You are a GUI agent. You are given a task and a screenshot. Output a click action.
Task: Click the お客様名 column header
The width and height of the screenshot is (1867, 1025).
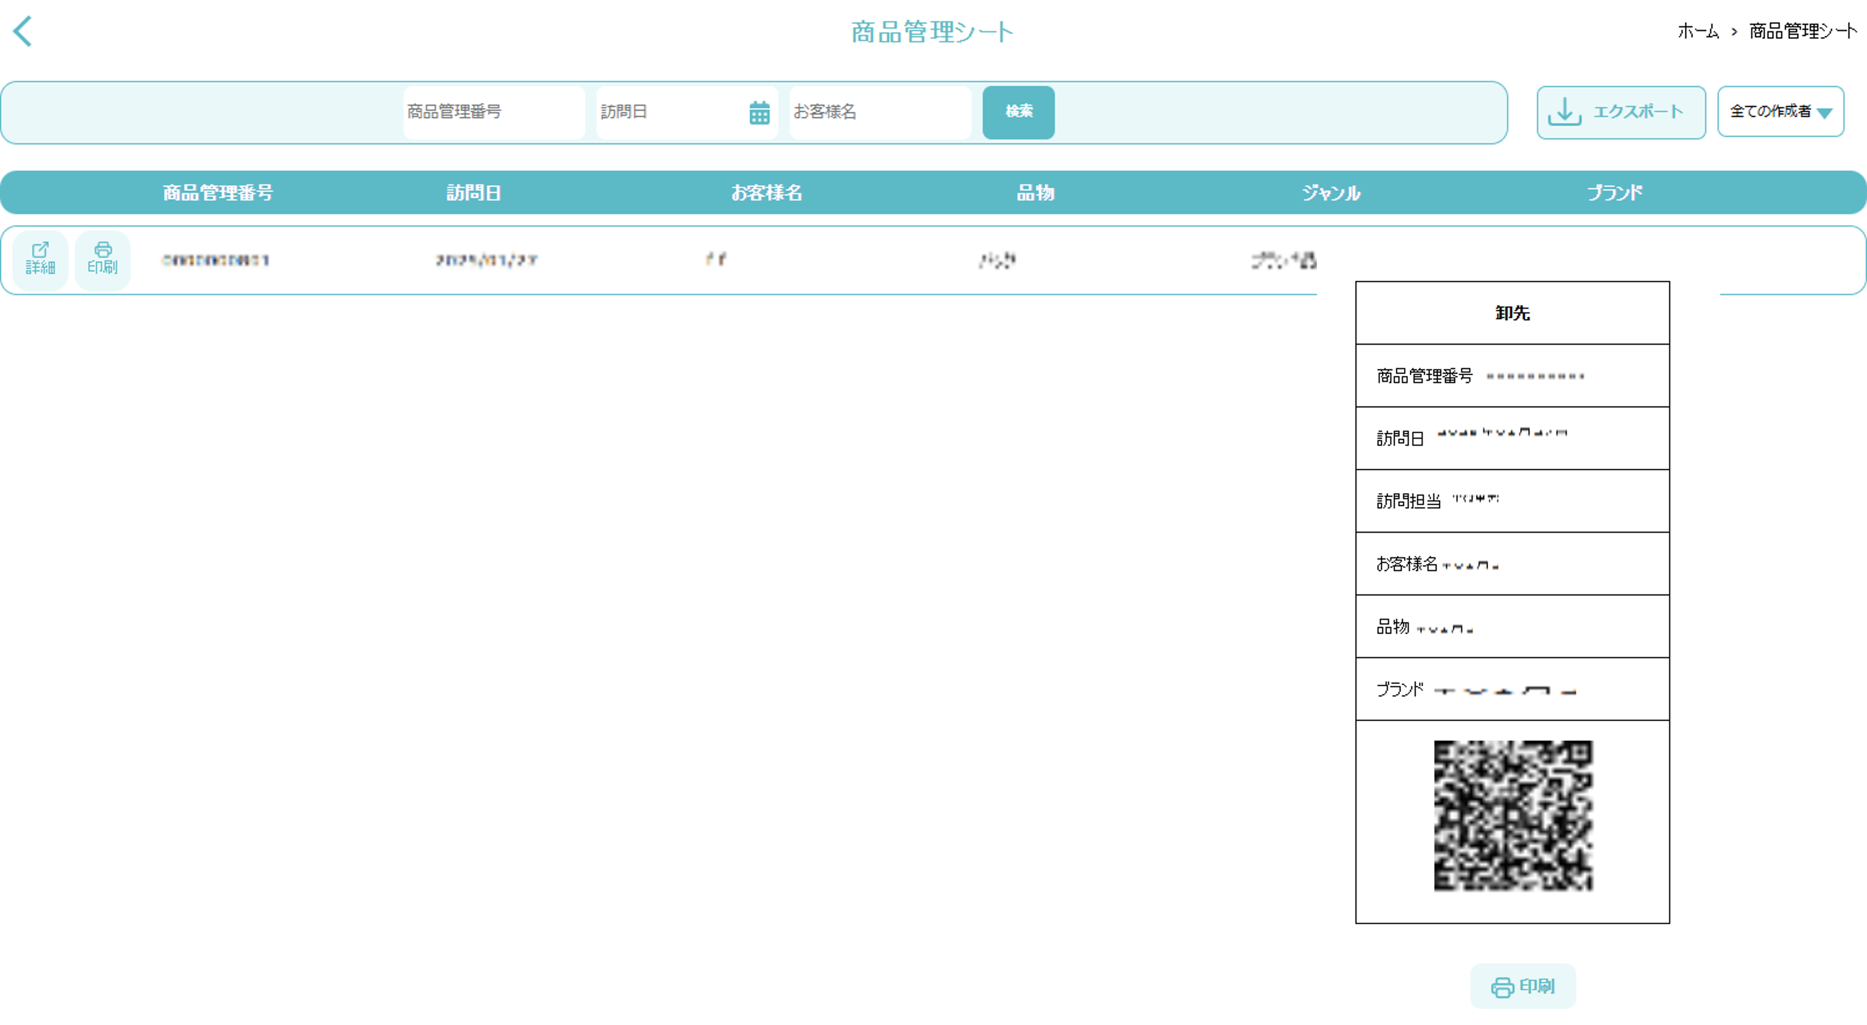(766, 193)
